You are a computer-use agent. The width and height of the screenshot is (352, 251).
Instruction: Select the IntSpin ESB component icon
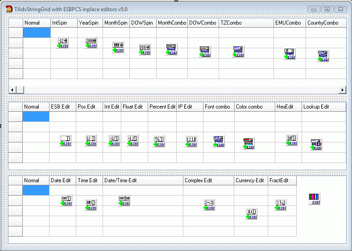coord(62,43)
